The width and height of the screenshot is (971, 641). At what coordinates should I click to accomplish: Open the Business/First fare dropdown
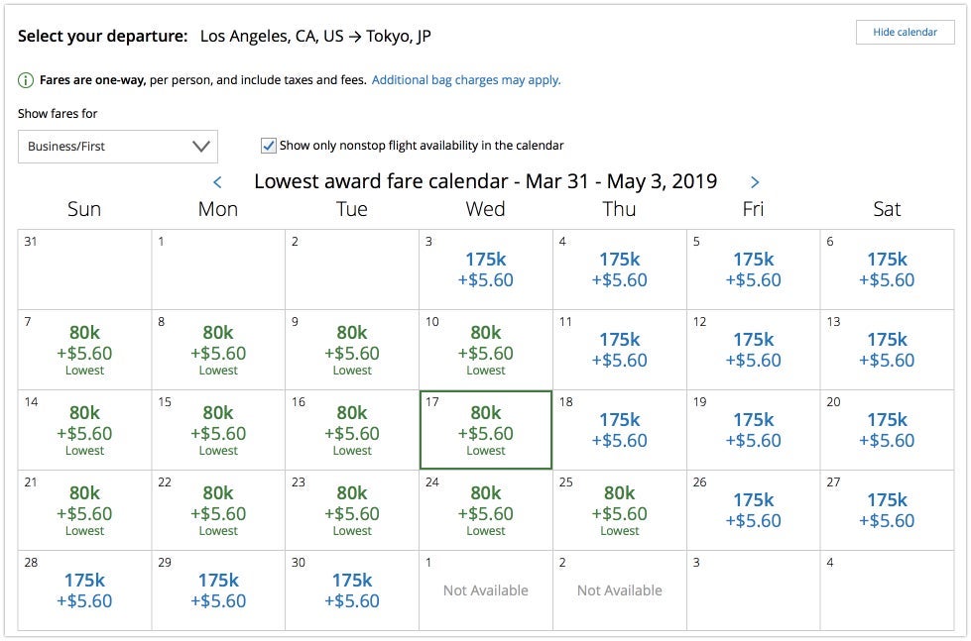pos(118,147)
